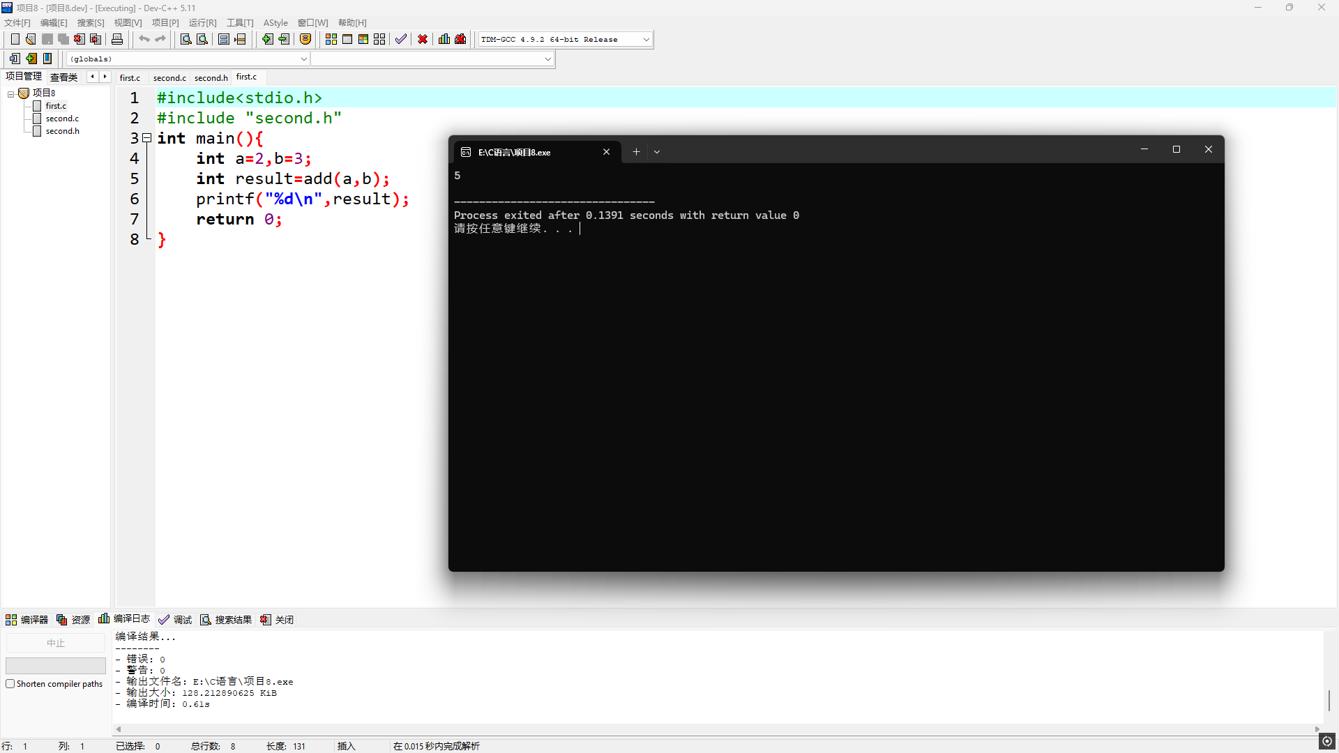Screen dimensions: 1339x753
Task: Open the 运行[R] menu
Action: [202, 23]
